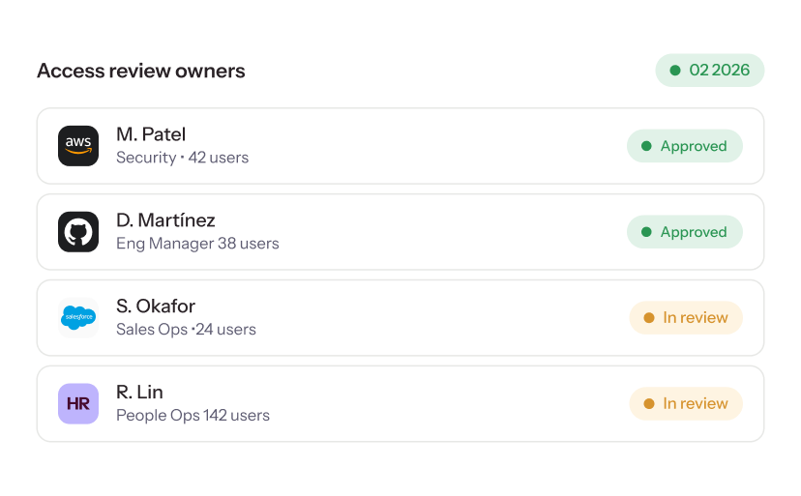
Task: Select the S. Okafor owner name
Action: pos(156,306)
